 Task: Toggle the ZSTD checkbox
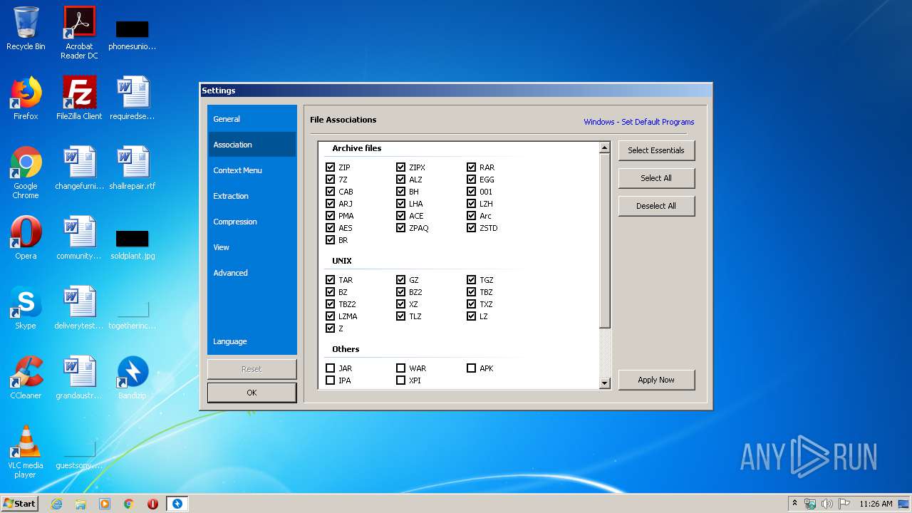coord(471,228)
